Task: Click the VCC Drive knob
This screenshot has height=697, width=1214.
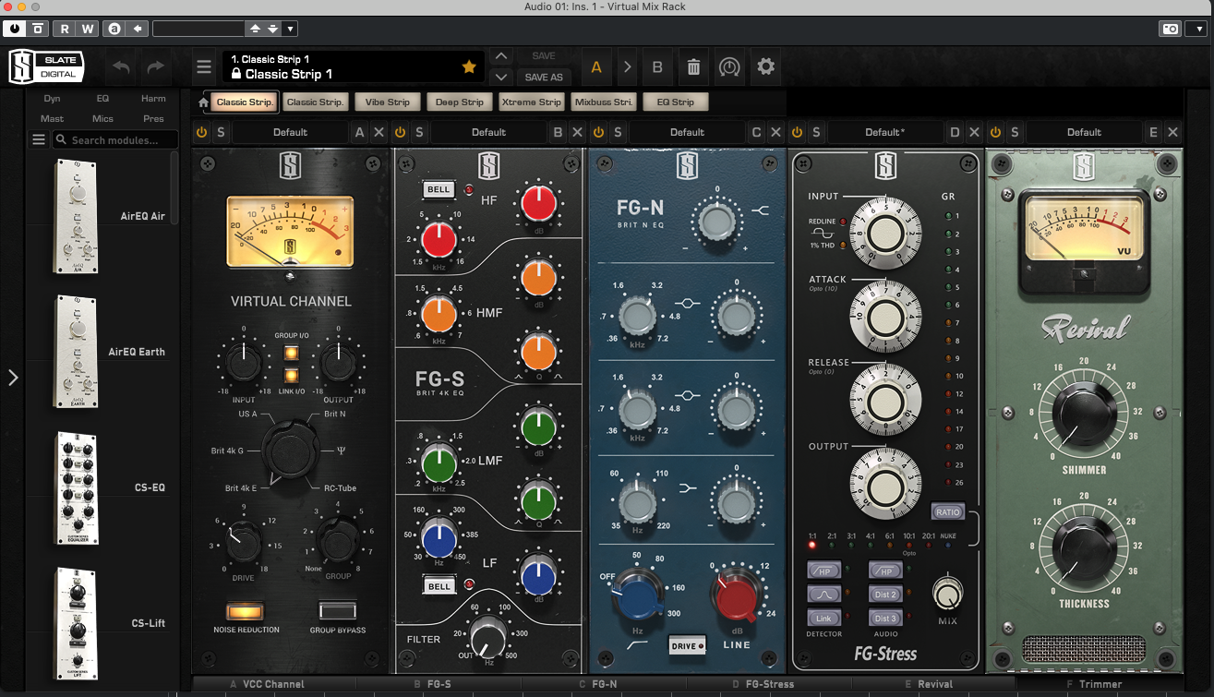Action: click(x=244, y=541)
